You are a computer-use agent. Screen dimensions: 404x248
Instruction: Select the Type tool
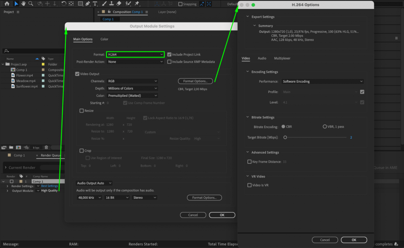pyautogui.click(x=95, y=4)
